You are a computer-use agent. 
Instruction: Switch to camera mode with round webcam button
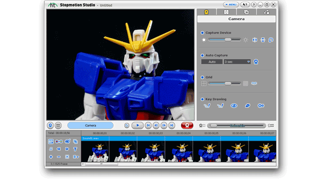50,126
